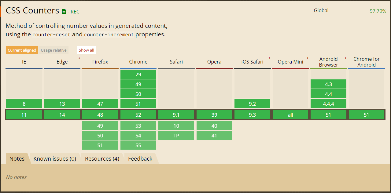Switch to Known issues (0) tab
Screen dimensions: 391x193
(55, 158)
